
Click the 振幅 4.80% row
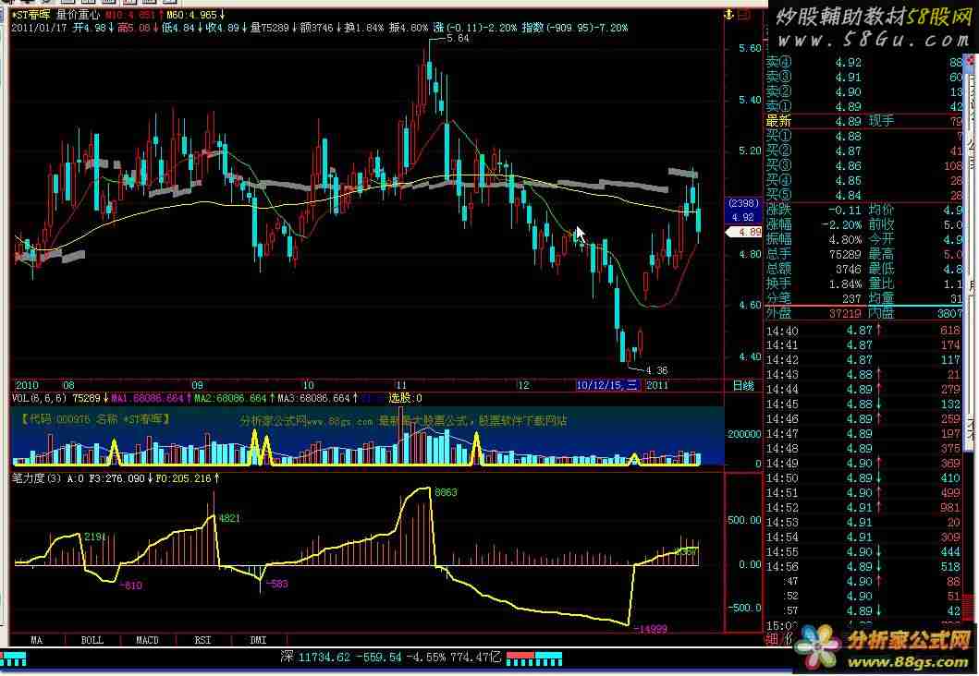click(814, 239)
